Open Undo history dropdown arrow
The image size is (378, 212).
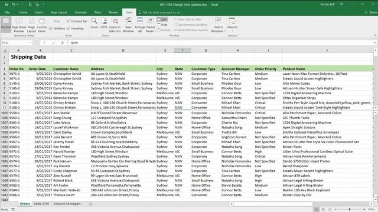point(18,4)
